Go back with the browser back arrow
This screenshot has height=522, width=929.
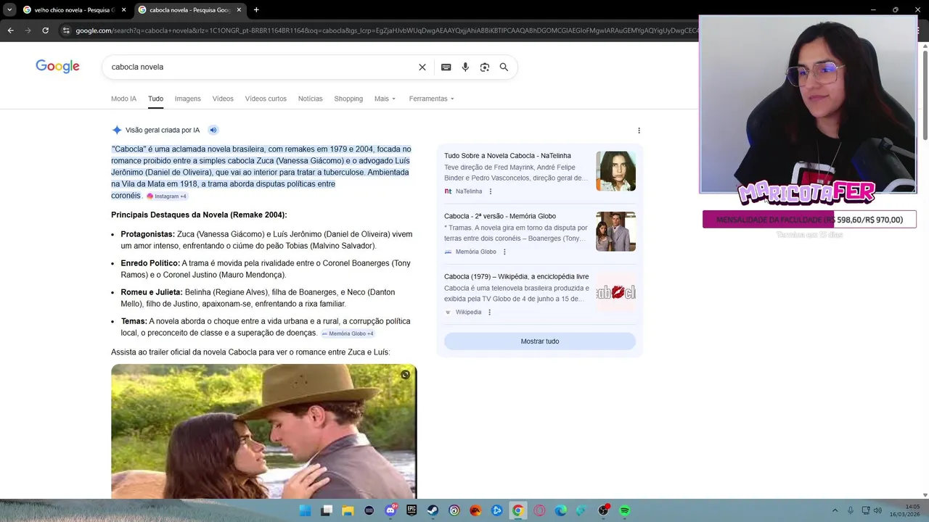click(10, 30)
